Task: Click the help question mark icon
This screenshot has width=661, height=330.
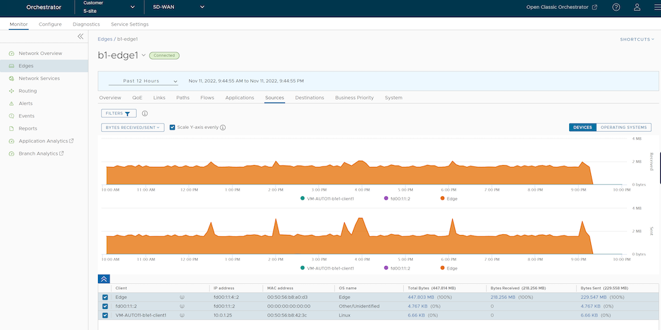Action: [x=616, y=7]
